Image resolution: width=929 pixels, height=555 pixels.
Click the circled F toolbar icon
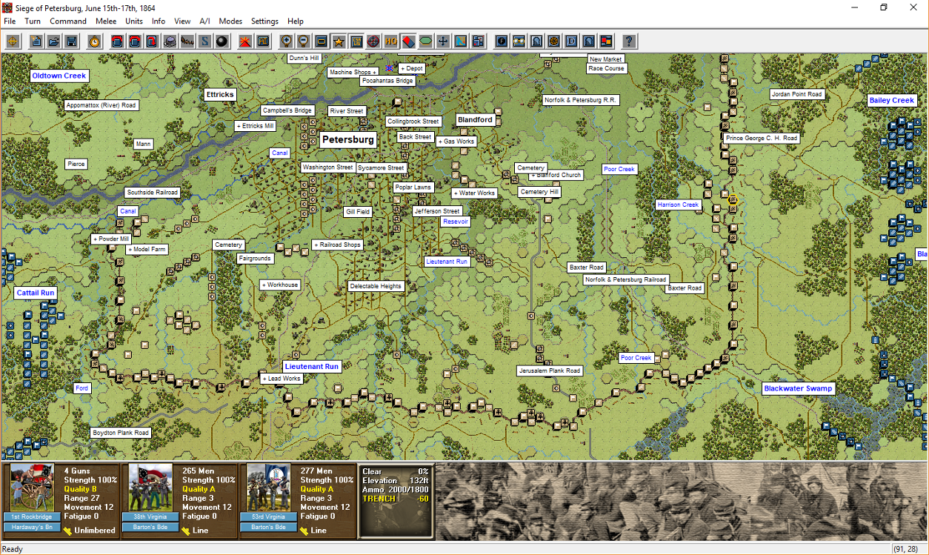502,41
